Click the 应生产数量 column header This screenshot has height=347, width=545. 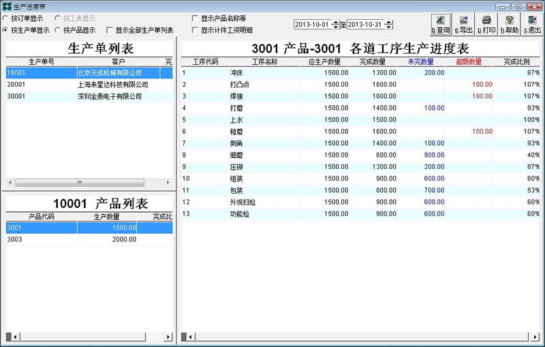click(x=325, y=61)
